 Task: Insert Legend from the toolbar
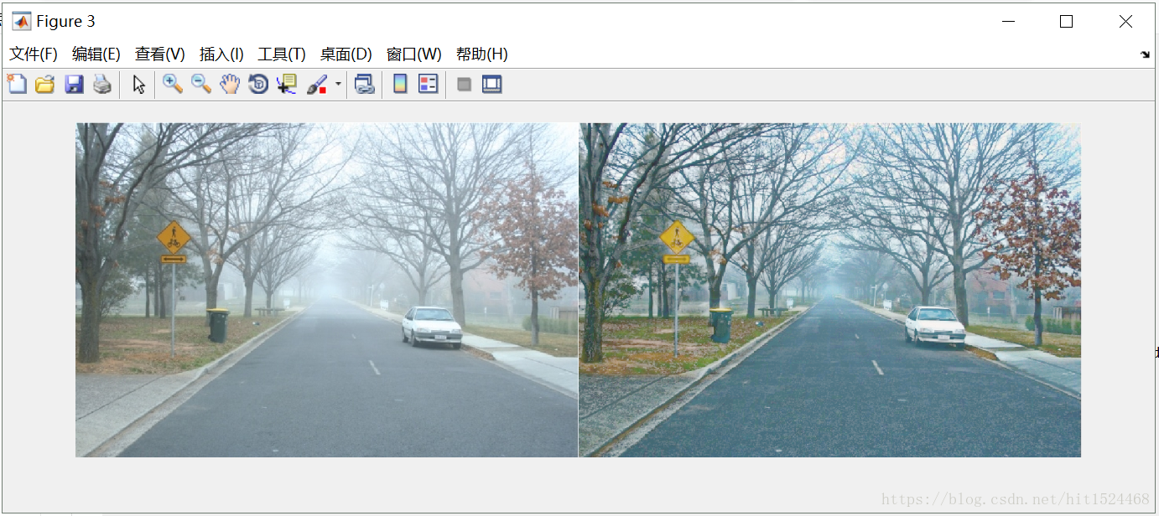coord(429,84)
